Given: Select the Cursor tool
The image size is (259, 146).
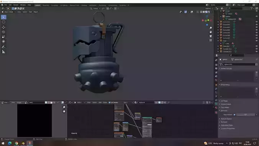Looking at the screenshot, I should [x=3, y=22].
